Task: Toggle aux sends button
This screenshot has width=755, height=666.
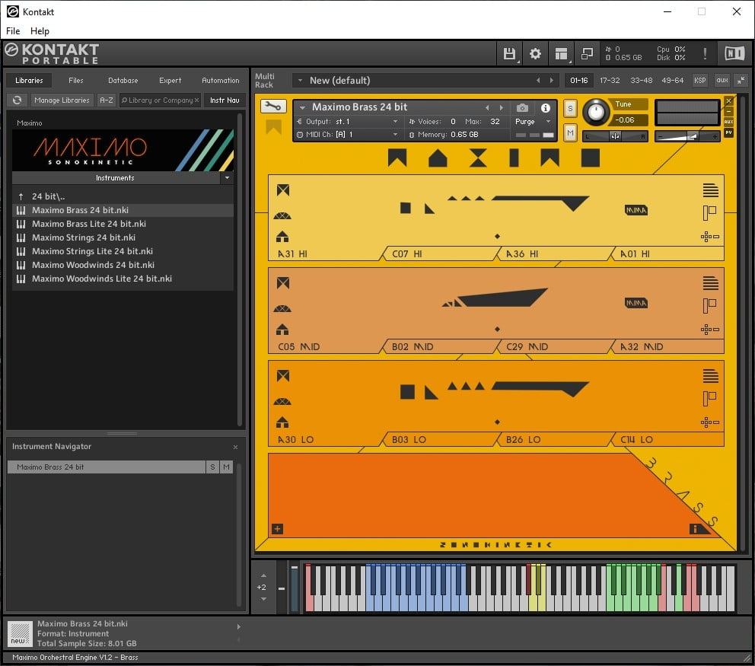Action: pyautogui.click(x=722, y=81)
